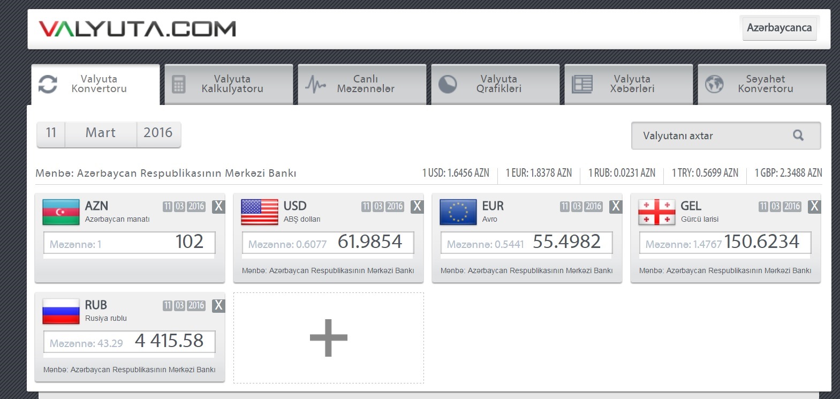840x399 pixels.
Task: Edit the EUR amount field showing 55.4982
Action: pyautogui.click(x=527, y=243)
